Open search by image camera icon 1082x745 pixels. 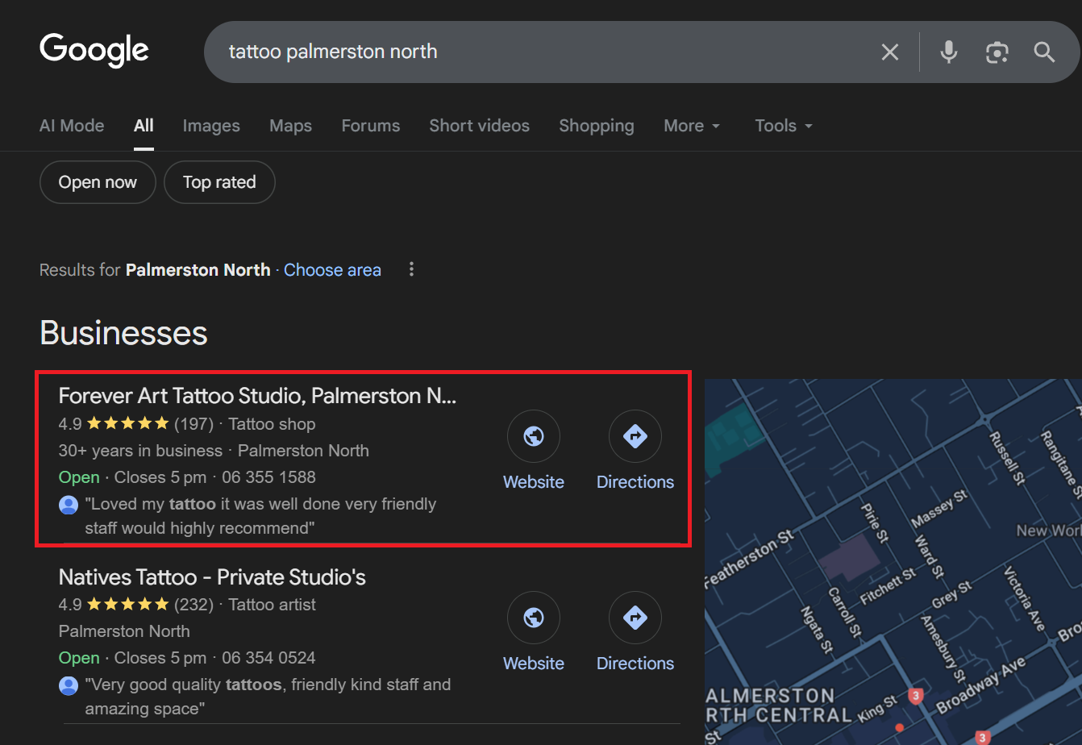997,52
